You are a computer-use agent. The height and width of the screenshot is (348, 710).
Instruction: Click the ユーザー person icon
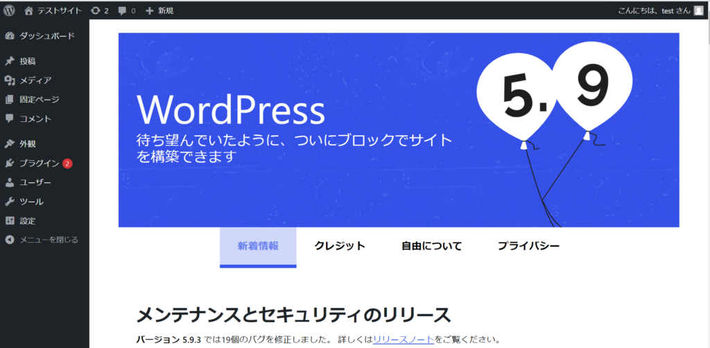[x=10, y=182]
